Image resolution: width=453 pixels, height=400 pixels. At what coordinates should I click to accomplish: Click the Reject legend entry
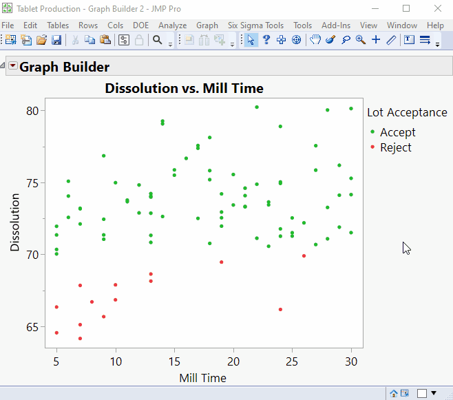[x=395, y=147]
